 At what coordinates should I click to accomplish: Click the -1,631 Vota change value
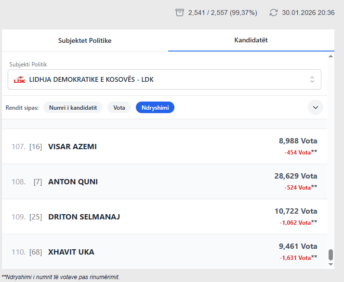click(295, 257)
